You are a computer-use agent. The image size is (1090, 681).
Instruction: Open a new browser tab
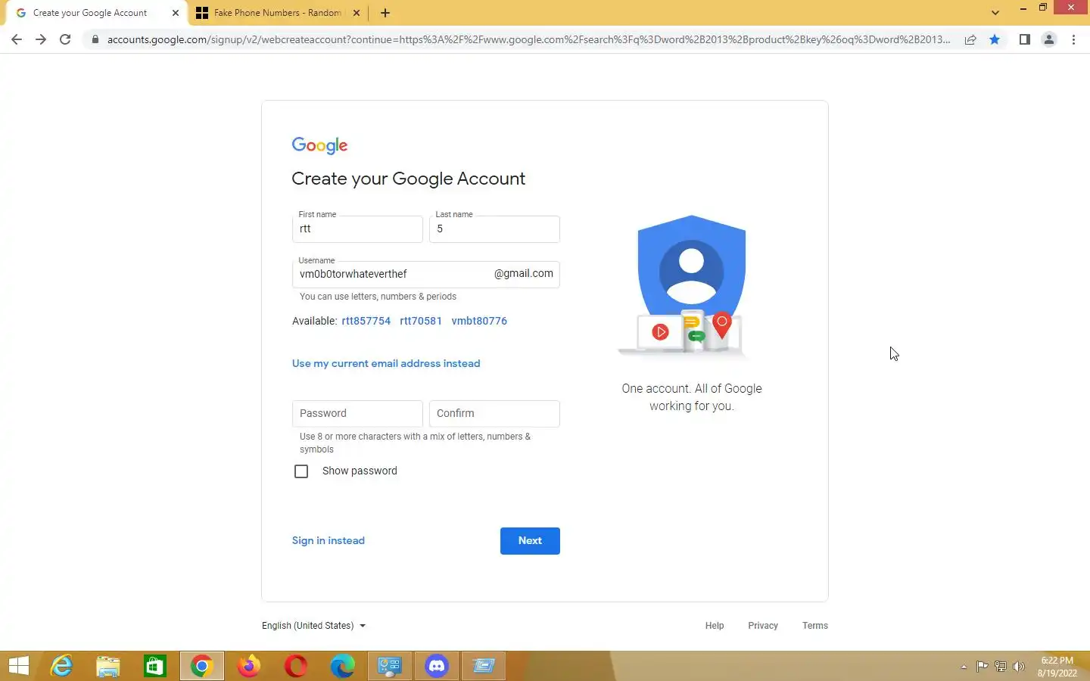pyautogui.click(x=385, y=13)
